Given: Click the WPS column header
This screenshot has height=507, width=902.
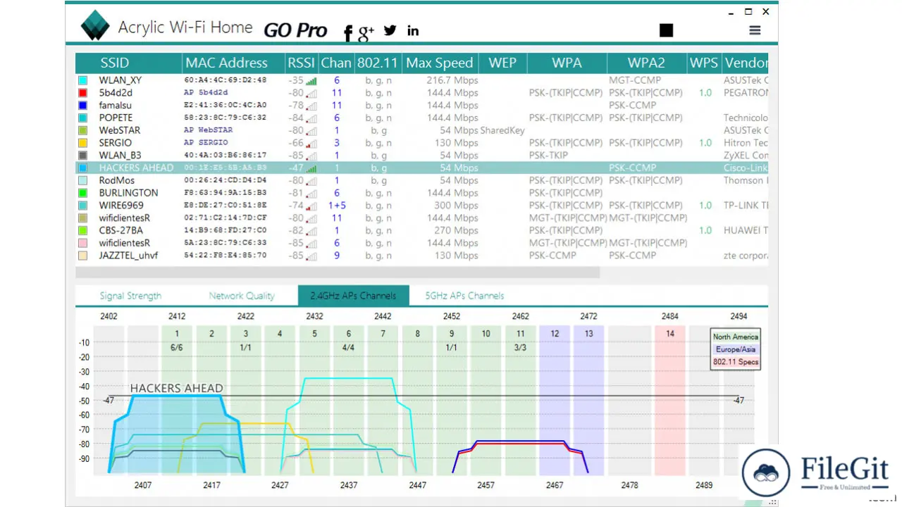Looking at the screenshot, I should pos(703,63).
